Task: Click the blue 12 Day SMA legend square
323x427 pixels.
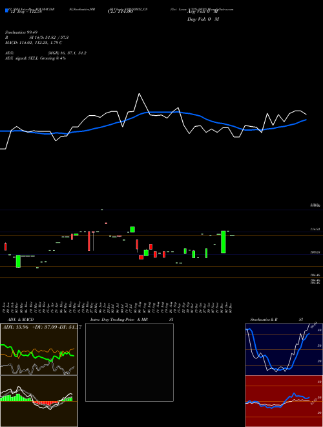Action: [x=6, y=10]
